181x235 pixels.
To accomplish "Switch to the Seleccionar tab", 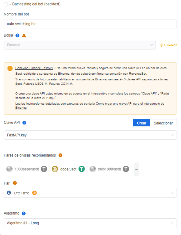I will (163, 123).
